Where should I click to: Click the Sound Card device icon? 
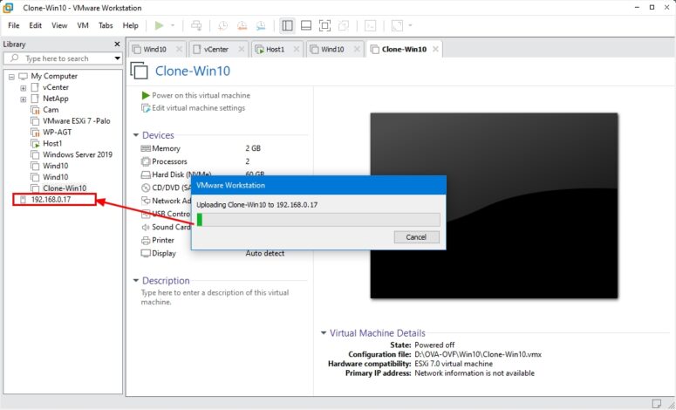pyautogui.click(x=146, y=227)
